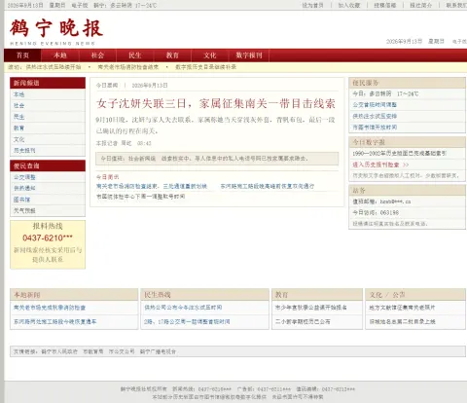Visit the 市公交公司 friendly link
The image size is (467, 403).
click(x=122, y=351)
